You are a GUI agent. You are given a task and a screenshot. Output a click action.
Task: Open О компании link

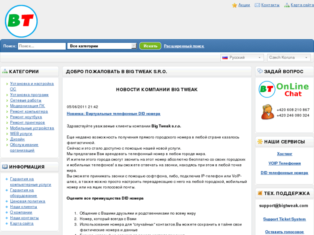21,212
